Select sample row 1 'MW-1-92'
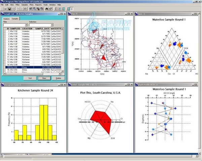The height and width of the screenshot is (161, 202). click(x=33, y=31)
